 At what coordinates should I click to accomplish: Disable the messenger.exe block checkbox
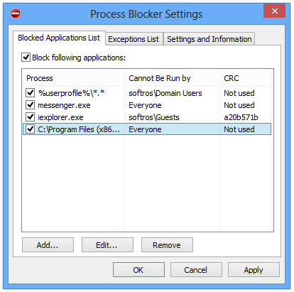30,105
